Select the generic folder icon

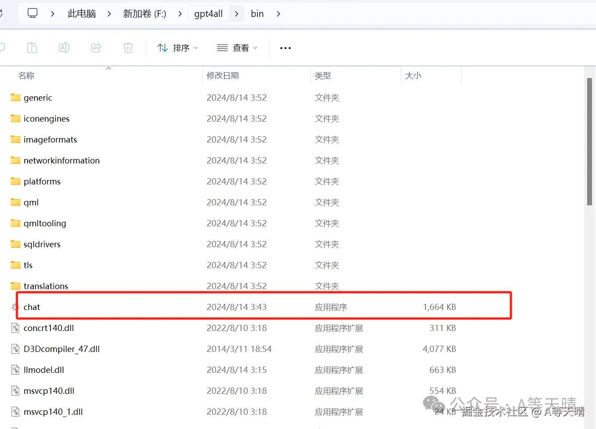tap(16, 98)
